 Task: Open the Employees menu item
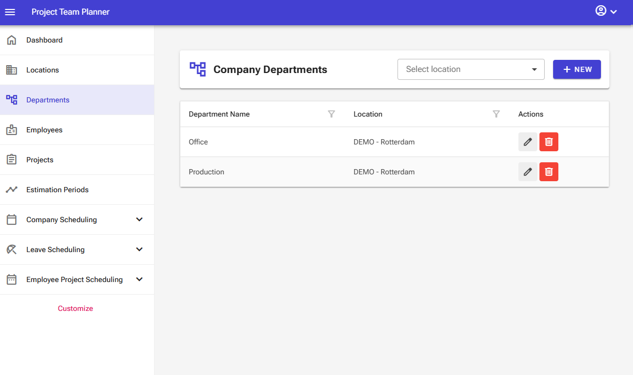[x=77, y=130]
